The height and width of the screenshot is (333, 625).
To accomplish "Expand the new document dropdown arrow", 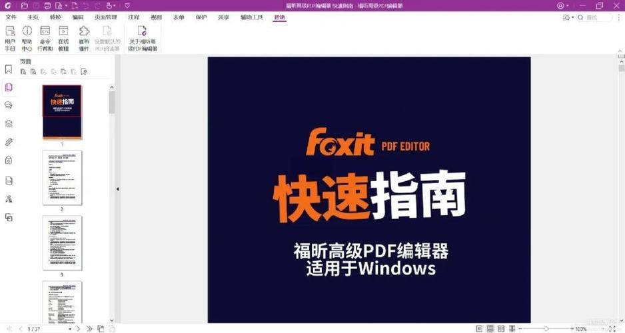I will click(x=66, y=6).
